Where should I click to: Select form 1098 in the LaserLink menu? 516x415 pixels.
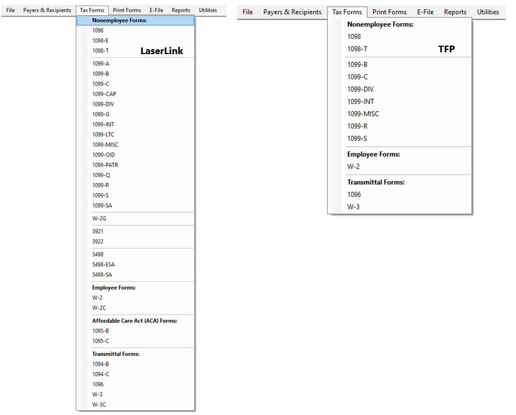97,30
